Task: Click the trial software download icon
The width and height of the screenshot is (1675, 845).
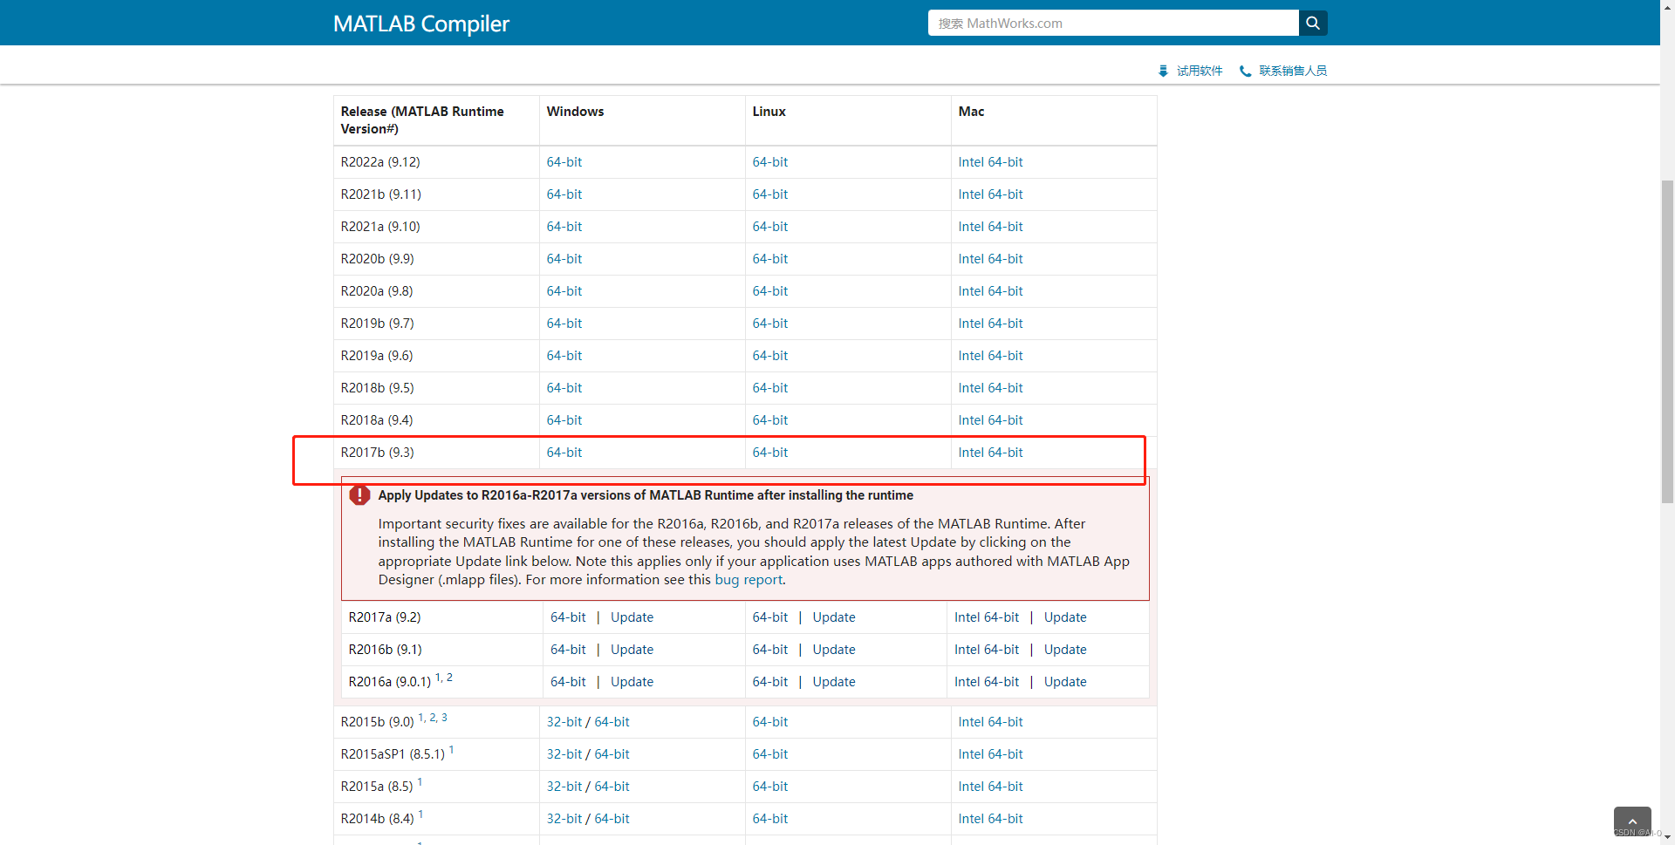Action: [x=1163, y=72]
